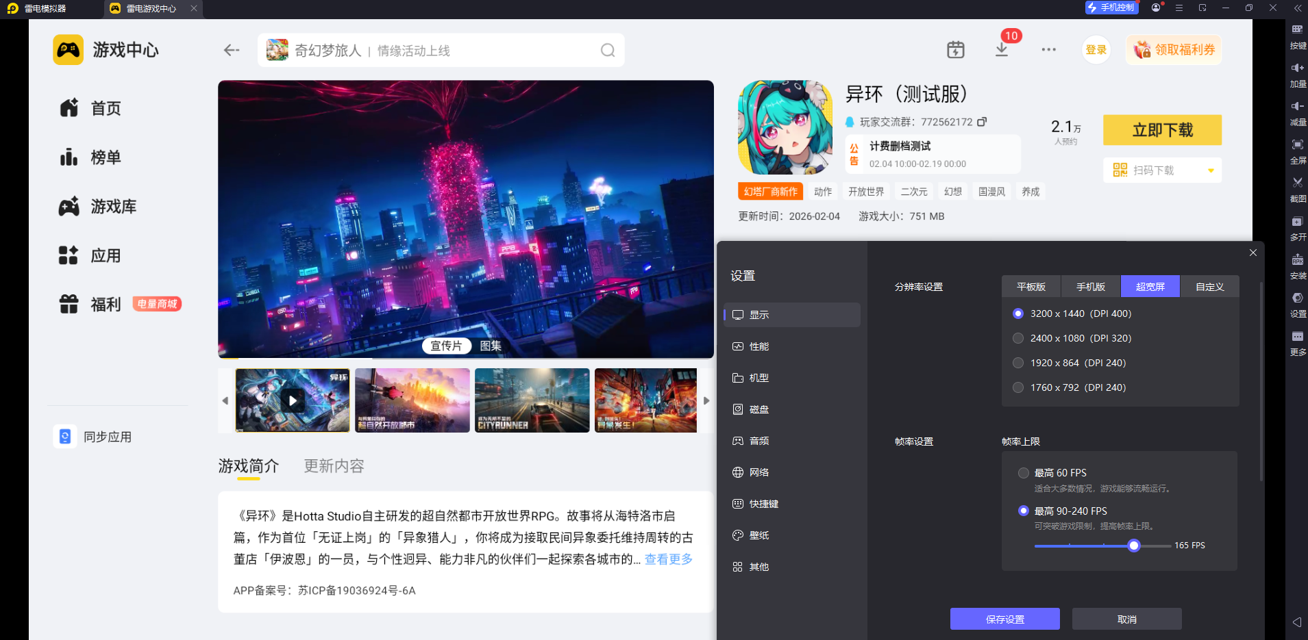Click the 游戏中心 gamepad logo
Viewport: 1308px width, 640px height.
pyautogui.click(x=69, y=49)
